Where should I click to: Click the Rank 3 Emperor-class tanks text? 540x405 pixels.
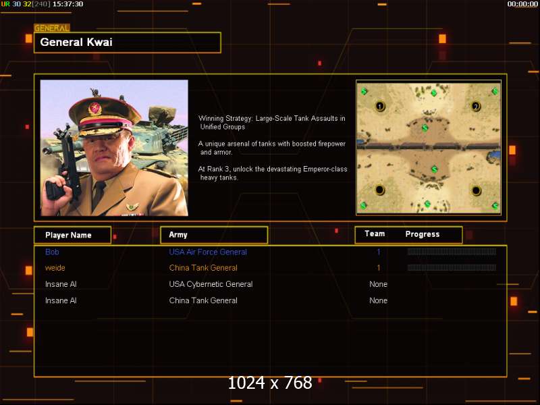(x=273, y=173)
